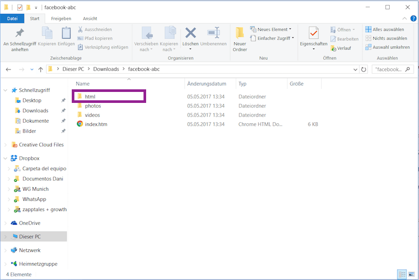
Task: Open Desktop in Schnellzugriff
Action: 32,100
